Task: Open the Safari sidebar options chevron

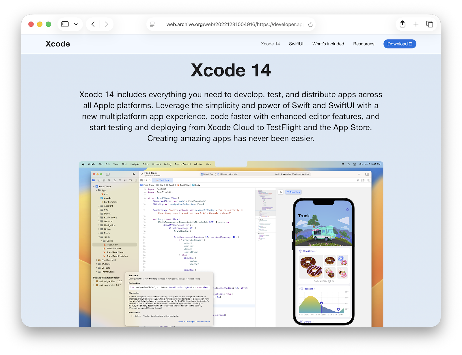Action: click(76, 24)
